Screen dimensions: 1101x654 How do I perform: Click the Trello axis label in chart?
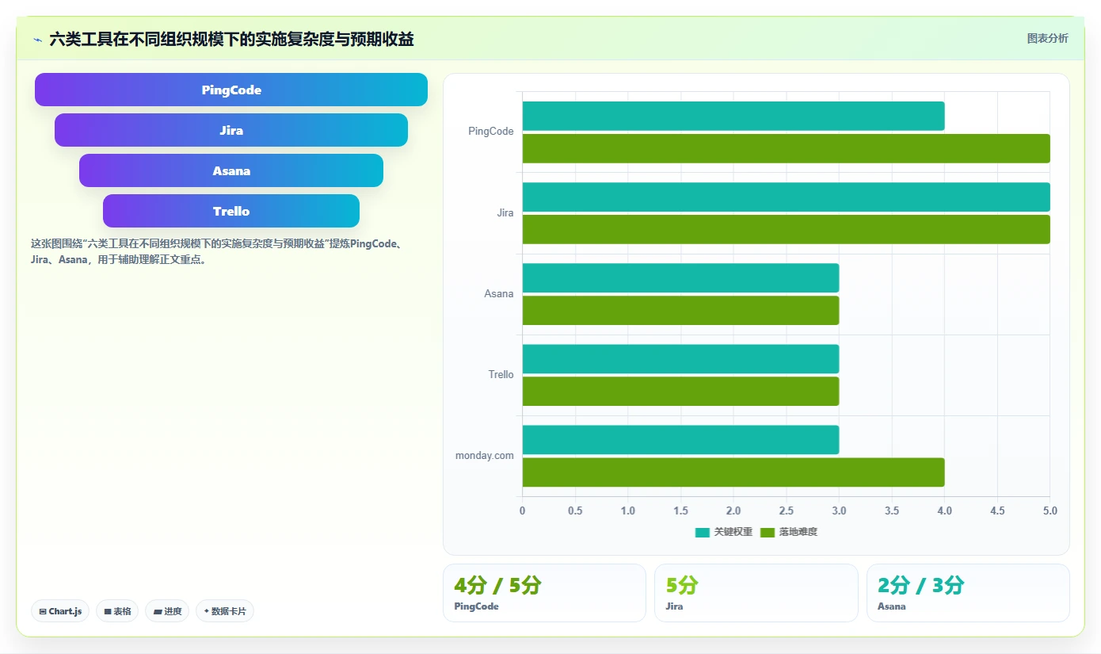coord(501,374)
